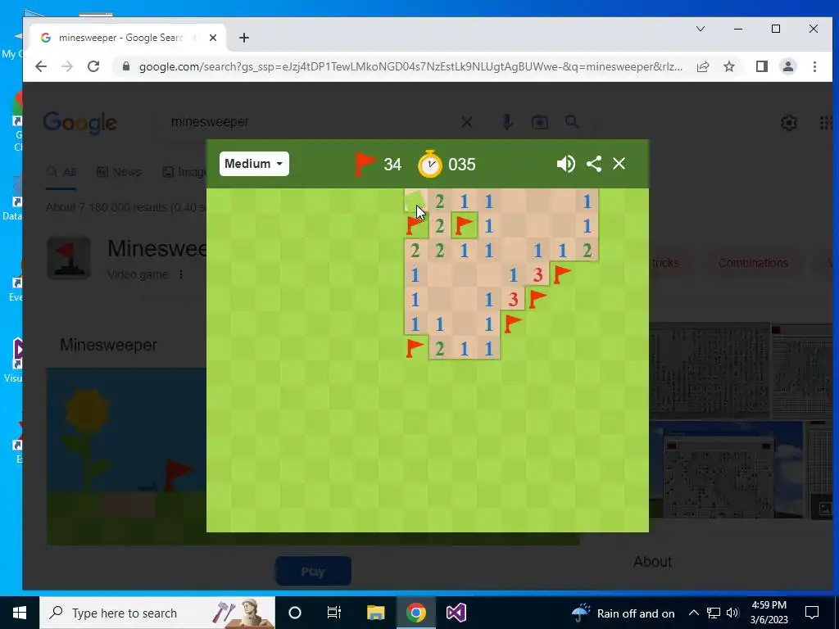Click the stopwatch timer icon
Screen dimensions: 839x629
click(x=430, y=164)
